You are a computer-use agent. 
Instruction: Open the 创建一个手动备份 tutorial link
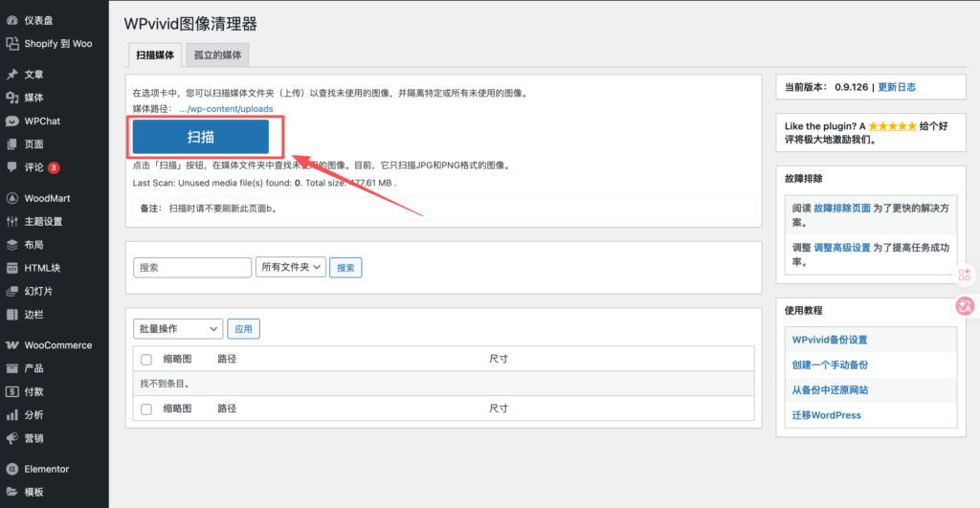830,364
